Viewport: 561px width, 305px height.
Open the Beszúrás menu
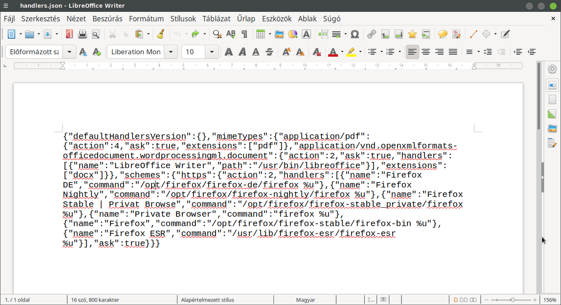(107, 18)
